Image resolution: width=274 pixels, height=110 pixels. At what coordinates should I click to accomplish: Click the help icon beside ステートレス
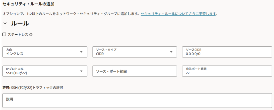pyautogui.click(x=31, y=35)
